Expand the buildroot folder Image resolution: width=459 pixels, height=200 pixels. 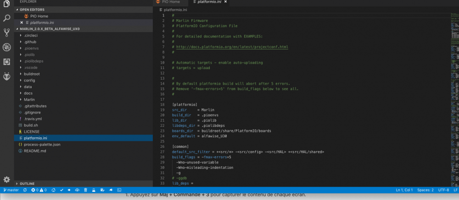tap(32, 74)
